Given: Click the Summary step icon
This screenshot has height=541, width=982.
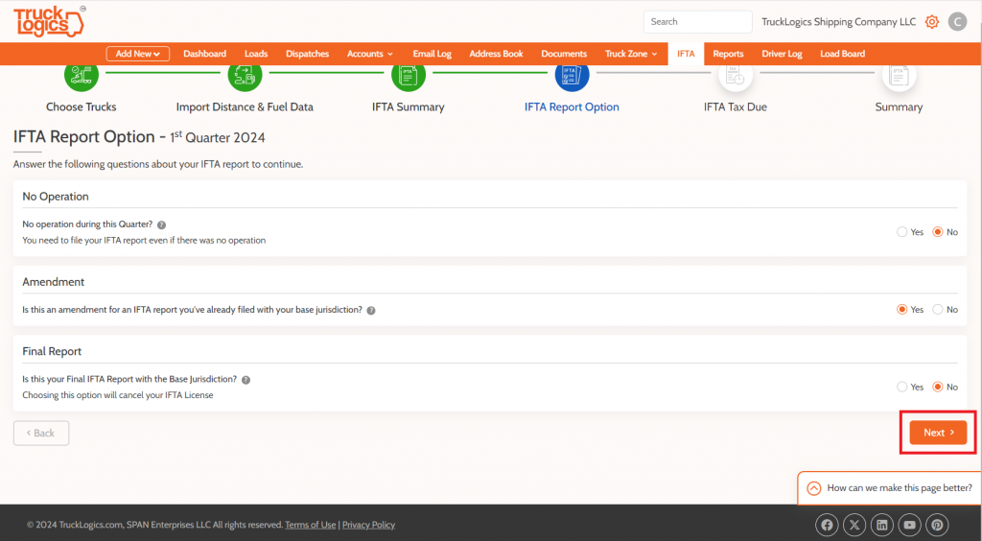Looking at the screenshot, I should pos(899,77).
